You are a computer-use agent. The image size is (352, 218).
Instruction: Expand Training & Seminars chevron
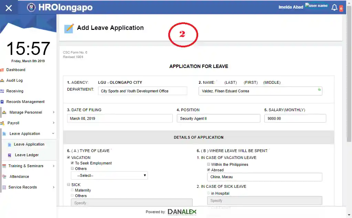point(54,166)
